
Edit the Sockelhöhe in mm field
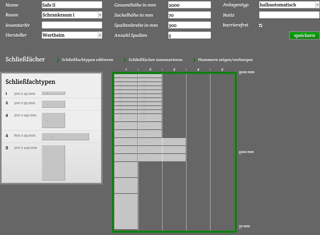pyautogui.click(x=190, y=15)
